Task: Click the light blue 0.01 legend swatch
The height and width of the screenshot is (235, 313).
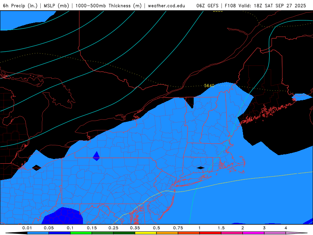Action: coord(38,233)
